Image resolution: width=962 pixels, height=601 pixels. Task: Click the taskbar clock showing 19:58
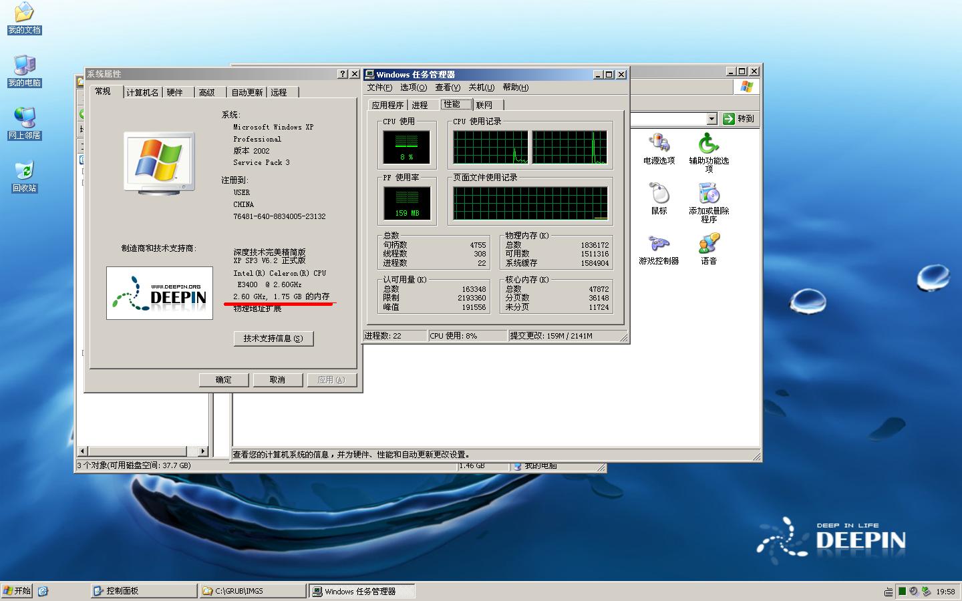945,592
